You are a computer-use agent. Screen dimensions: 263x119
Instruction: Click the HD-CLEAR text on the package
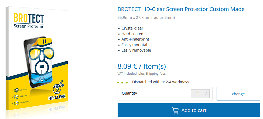(x=57, y=97)
